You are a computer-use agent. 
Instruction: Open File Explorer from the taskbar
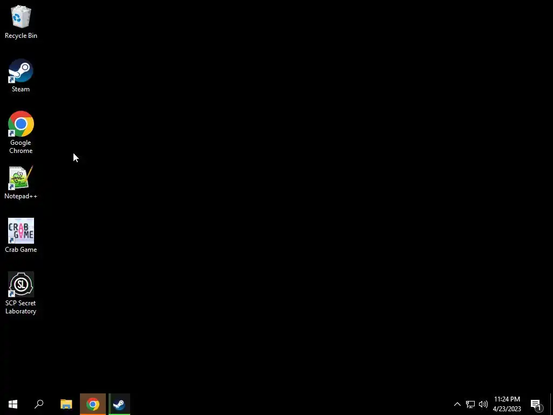[x=66, y=404]
